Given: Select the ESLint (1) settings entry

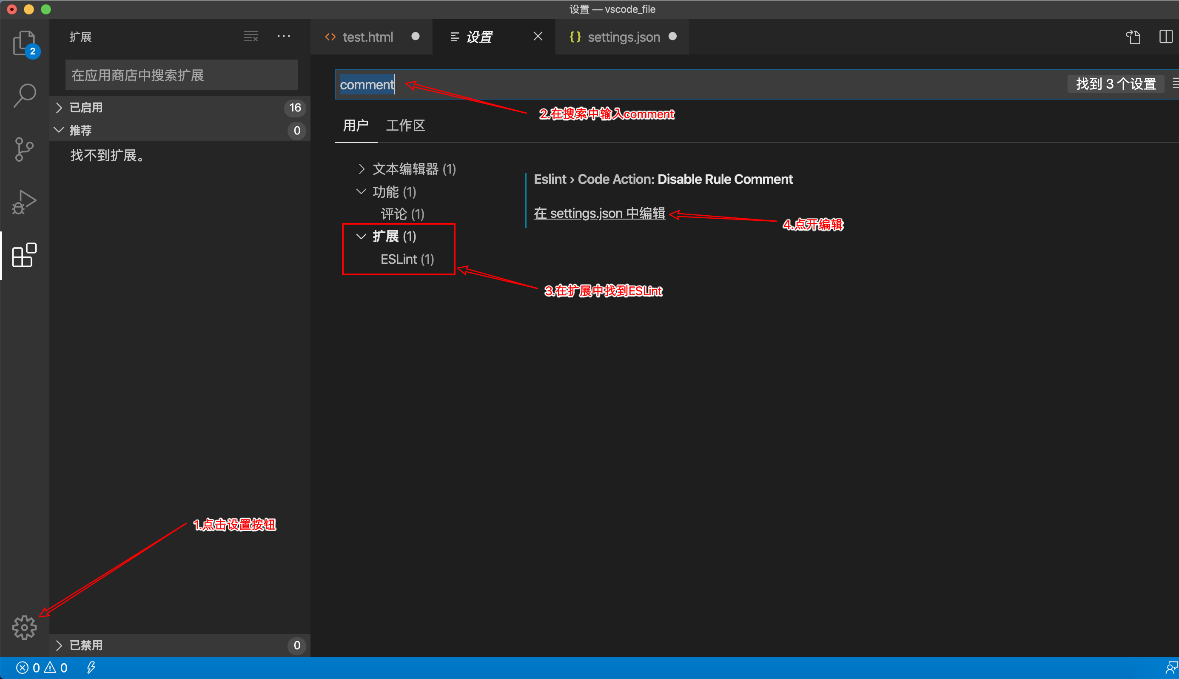Looking at the screenshot, I should (407, 259).
